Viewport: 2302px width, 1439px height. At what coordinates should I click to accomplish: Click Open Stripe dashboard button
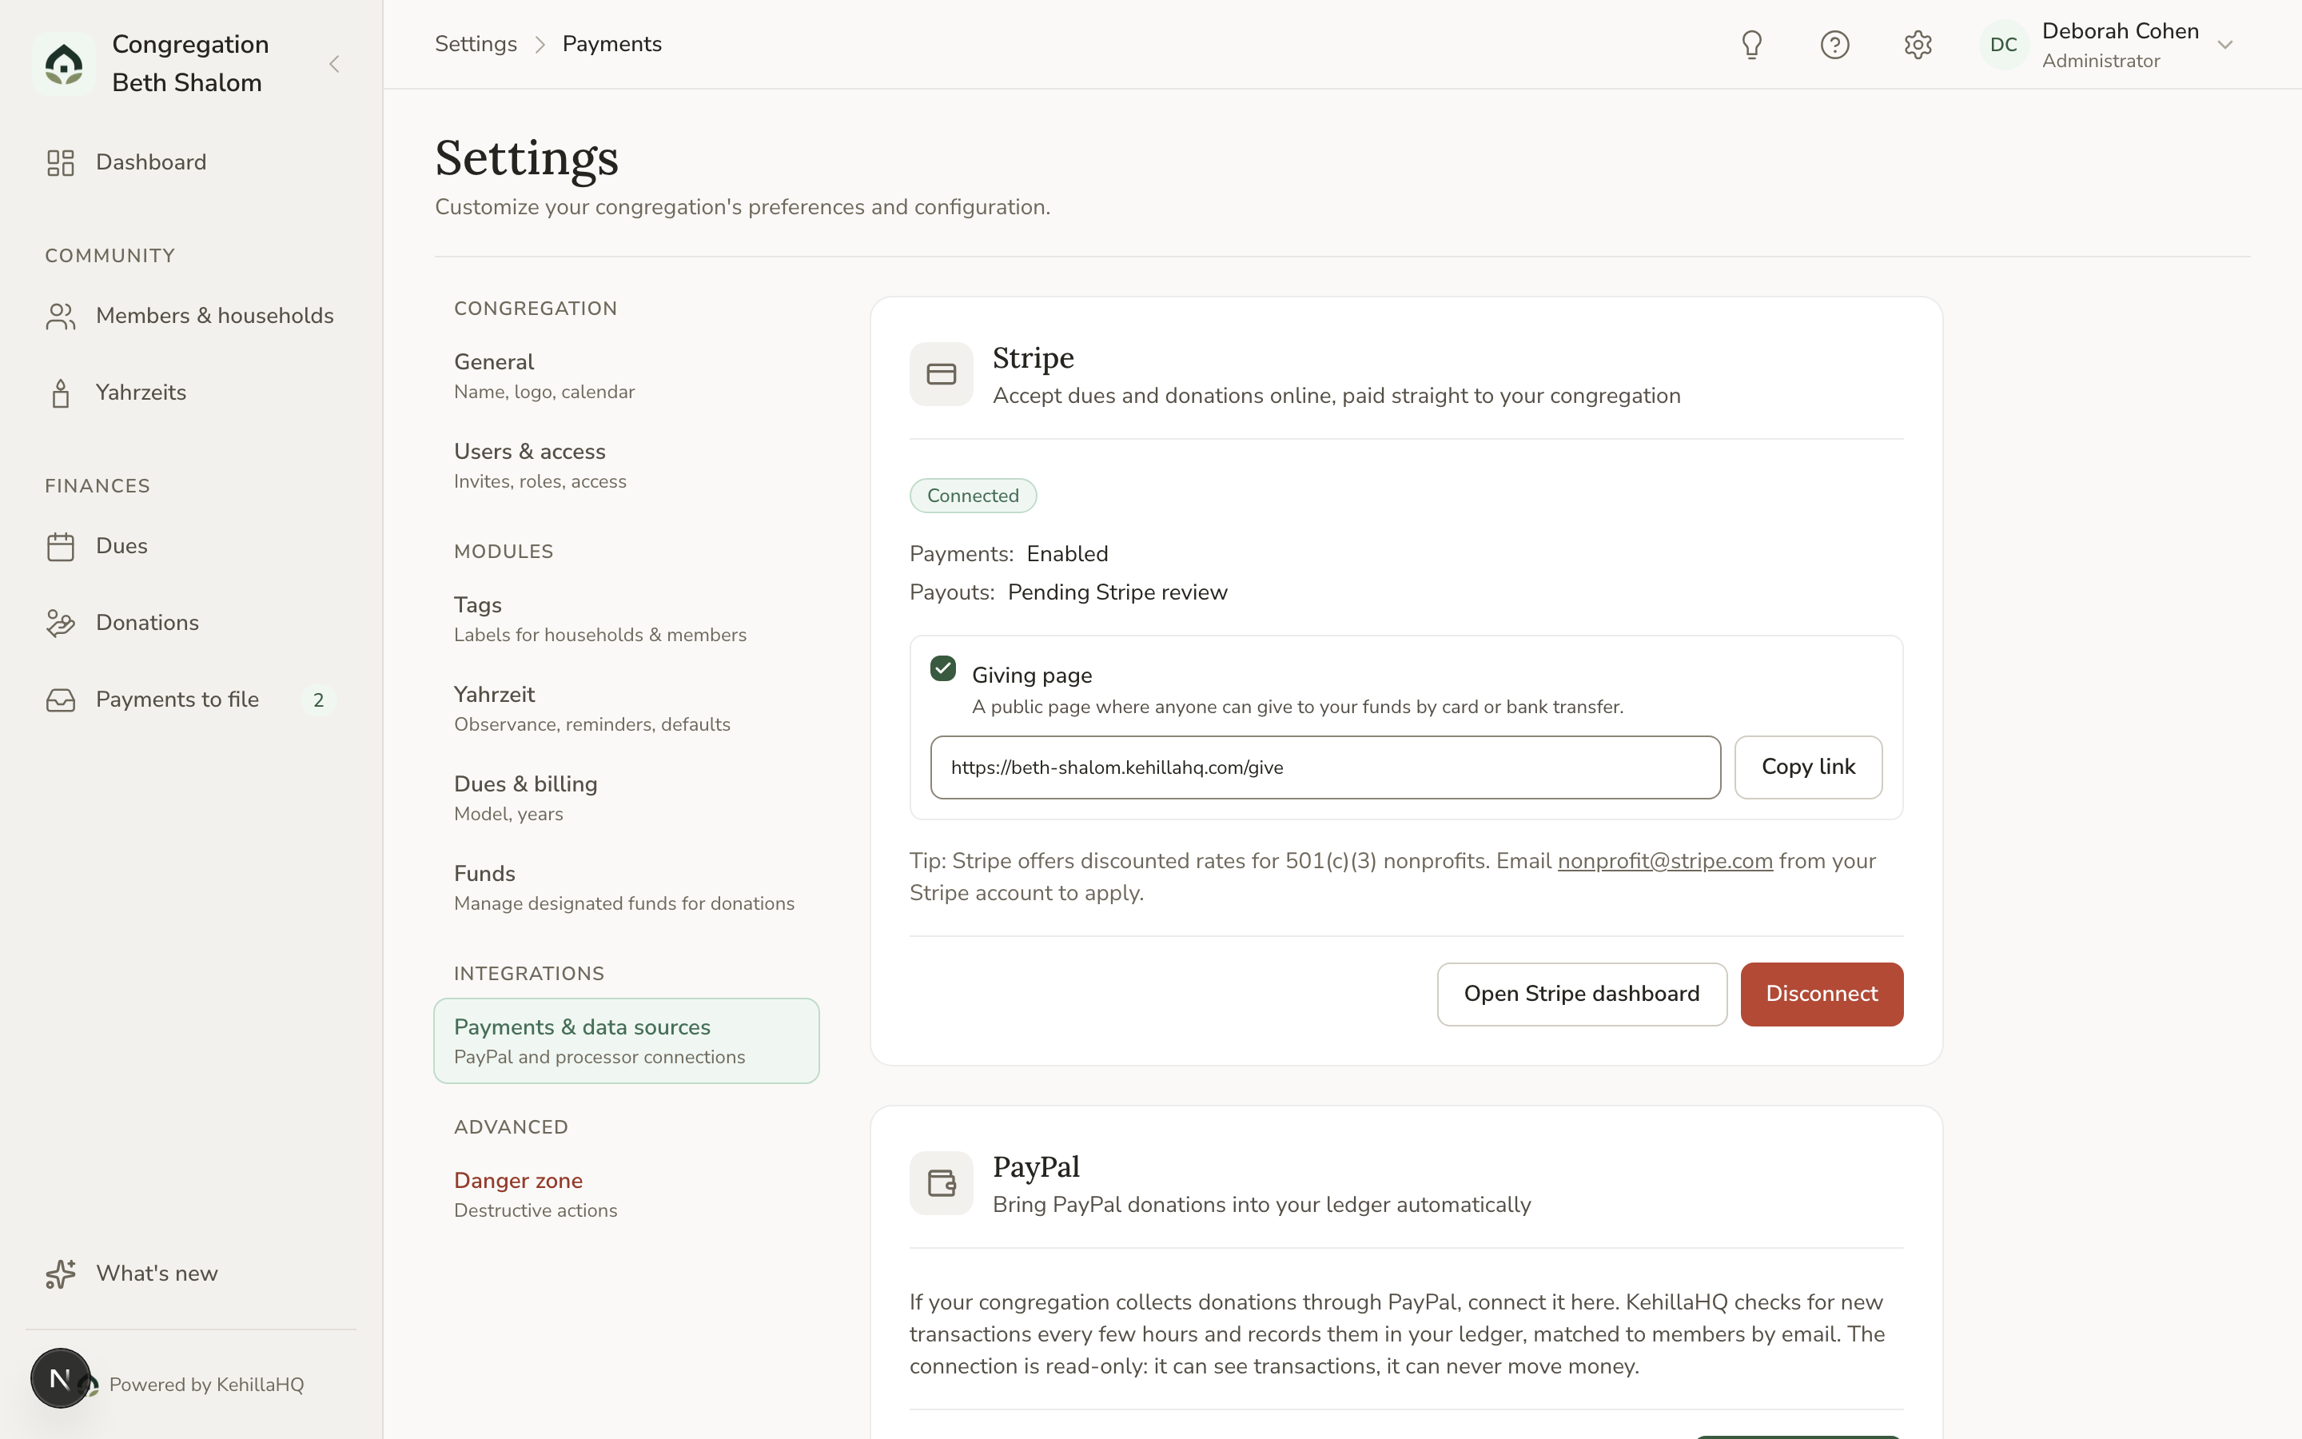click(x=1581, y=994)
